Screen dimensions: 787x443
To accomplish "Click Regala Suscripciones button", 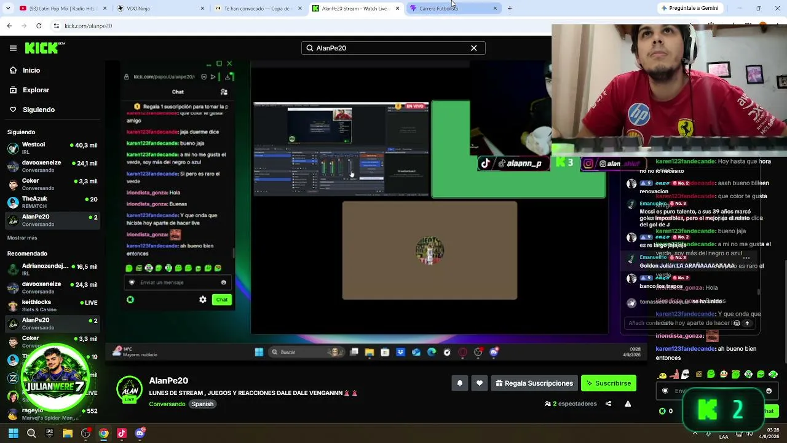I will tap(534, 383).
